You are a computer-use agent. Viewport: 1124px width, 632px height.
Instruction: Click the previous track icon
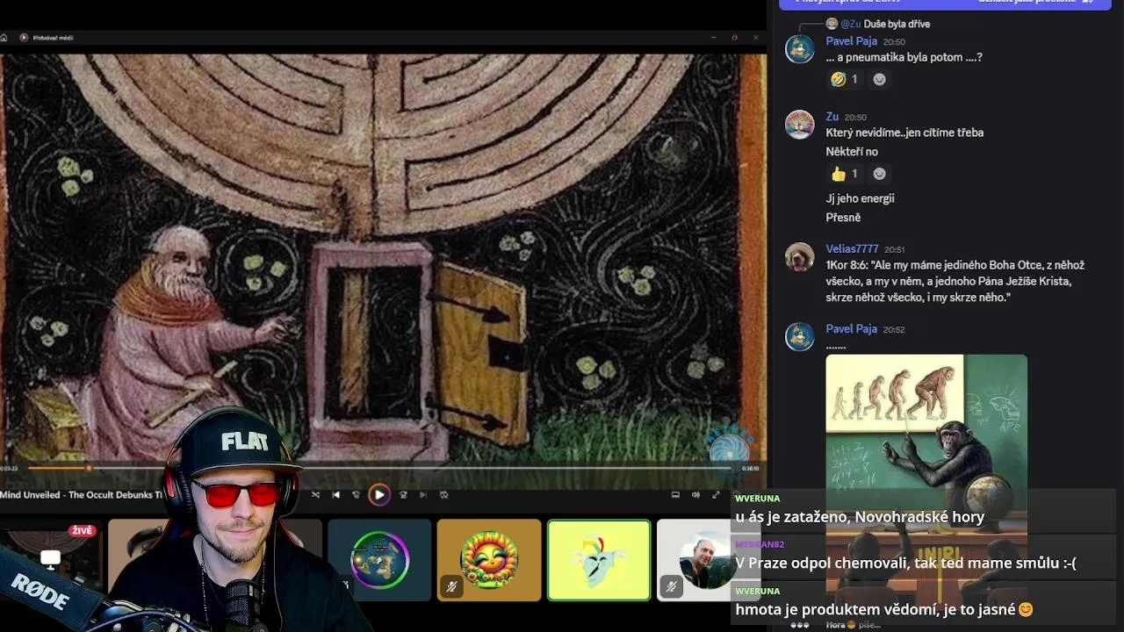tap(335, 495)
